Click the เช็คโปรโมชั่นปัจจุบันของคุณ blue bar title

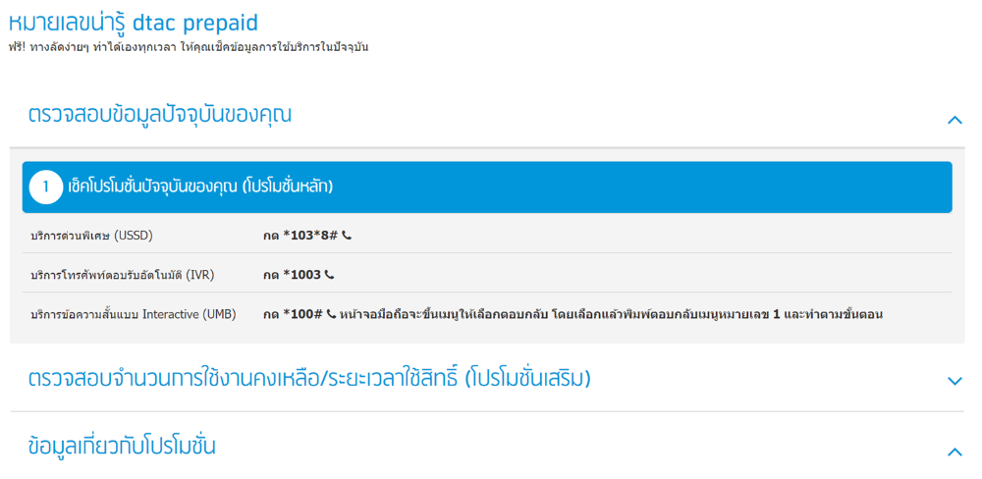(200, 187)
